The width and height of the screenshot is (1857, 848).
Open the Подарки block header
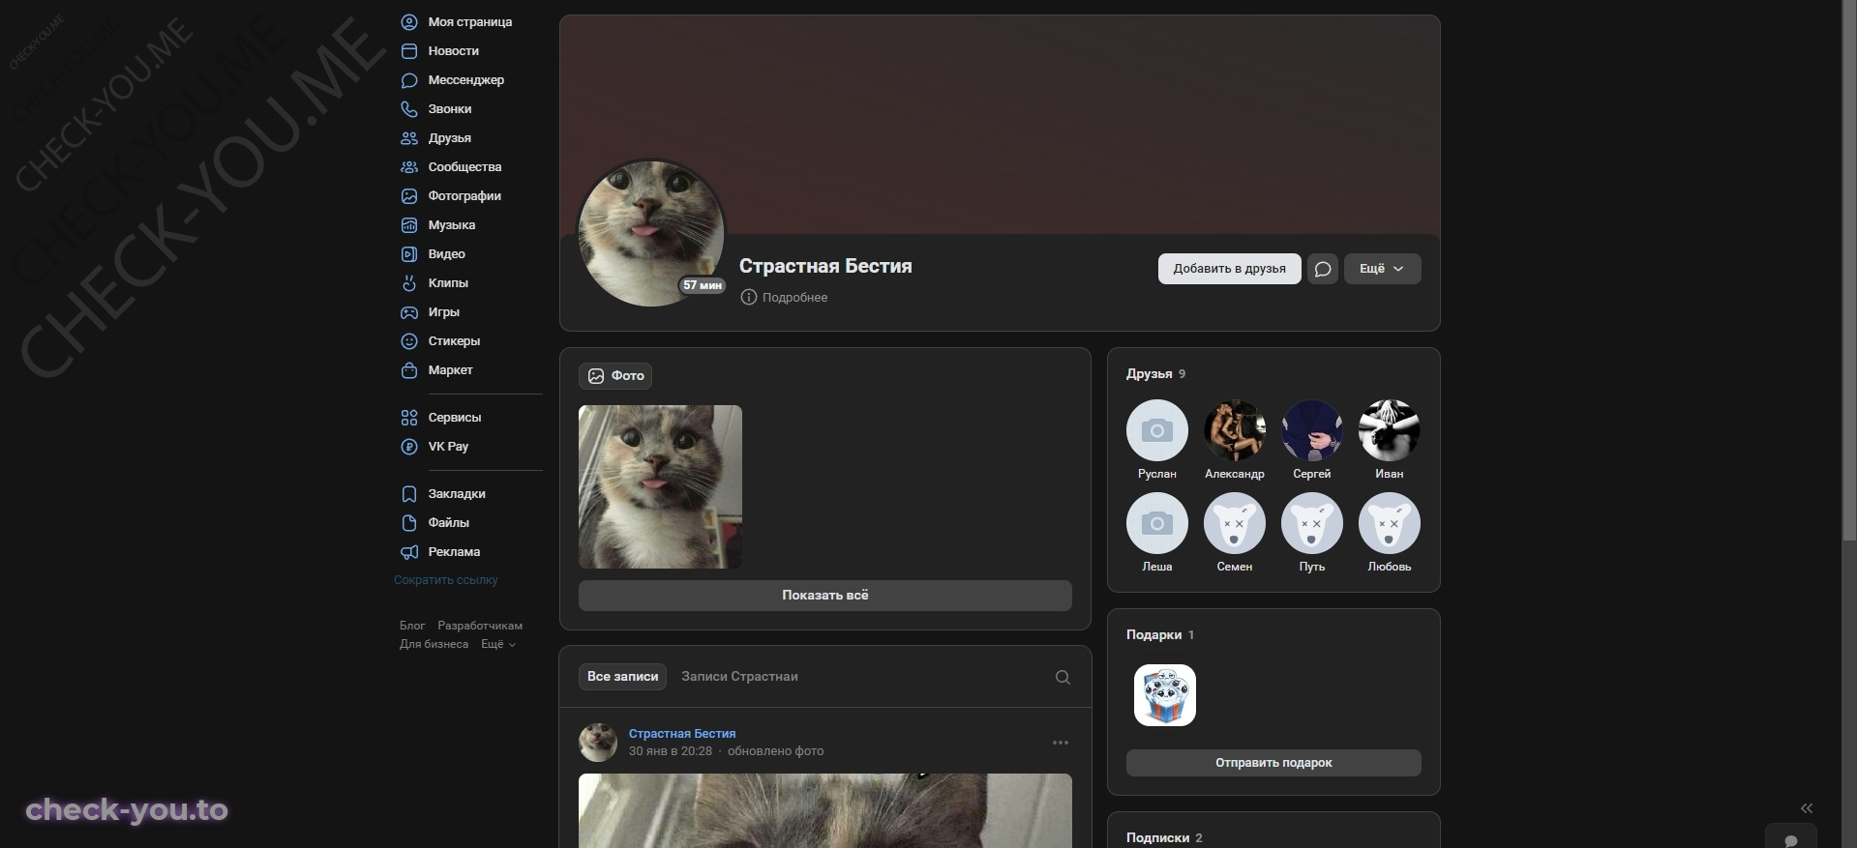click(x=1160, y=635)
